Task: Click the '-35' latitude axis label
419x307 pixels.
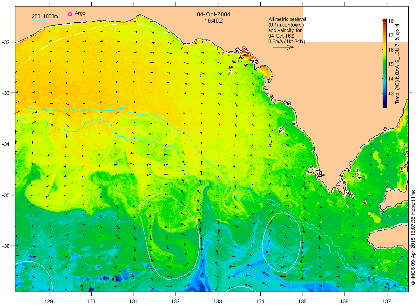Action: [x=6, y=195]
